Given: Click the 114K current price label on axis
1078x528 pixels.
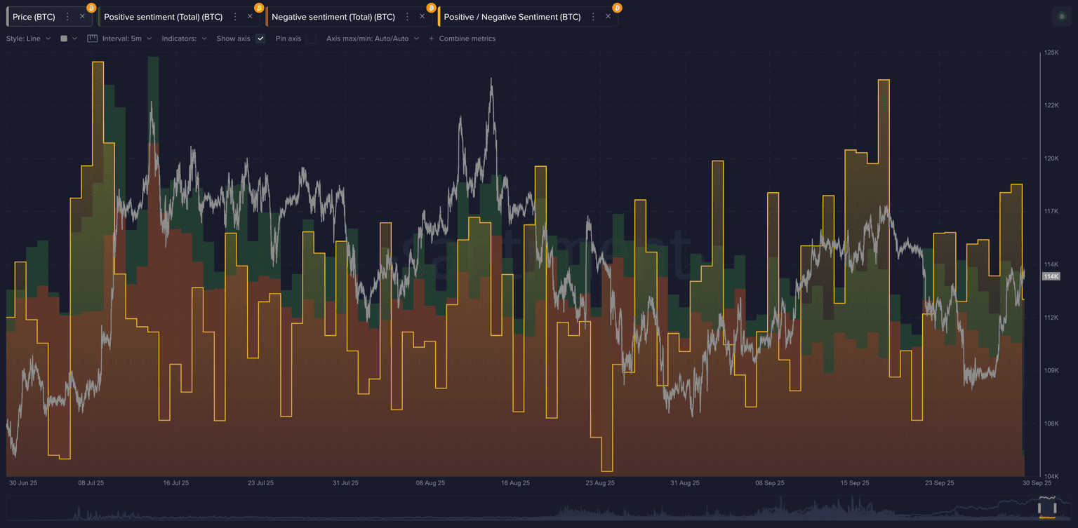Looking at the screenshot, I should [x=1051, y=276].
